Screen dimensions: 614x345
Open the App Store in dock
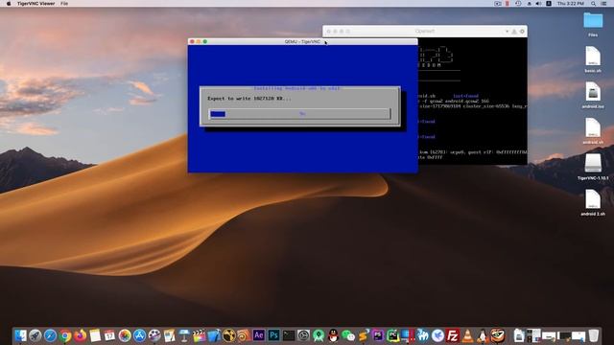point(139,335)
